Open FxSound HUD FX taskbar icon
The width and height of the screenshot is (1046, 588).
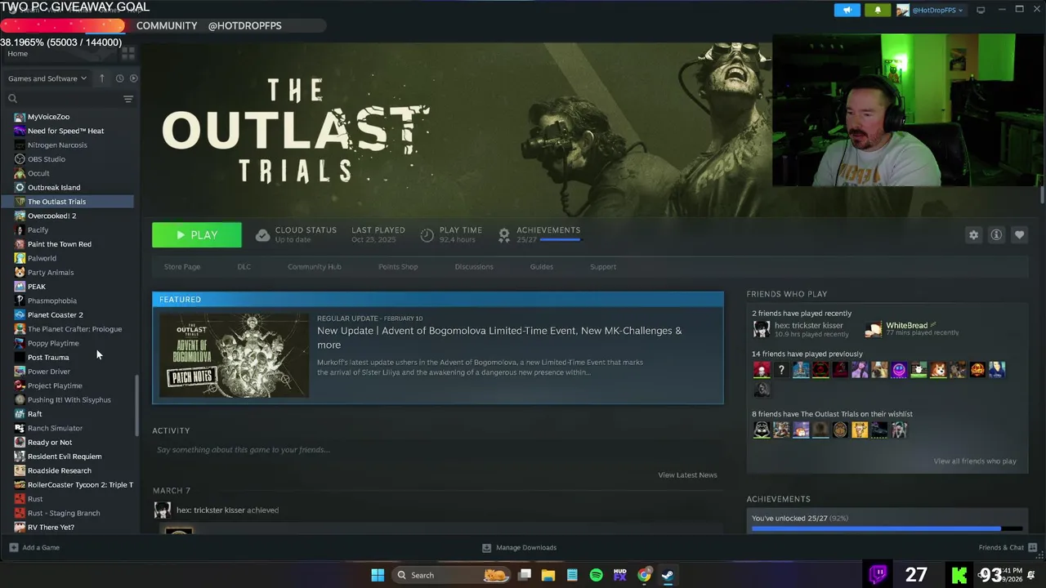pos(620,575)
